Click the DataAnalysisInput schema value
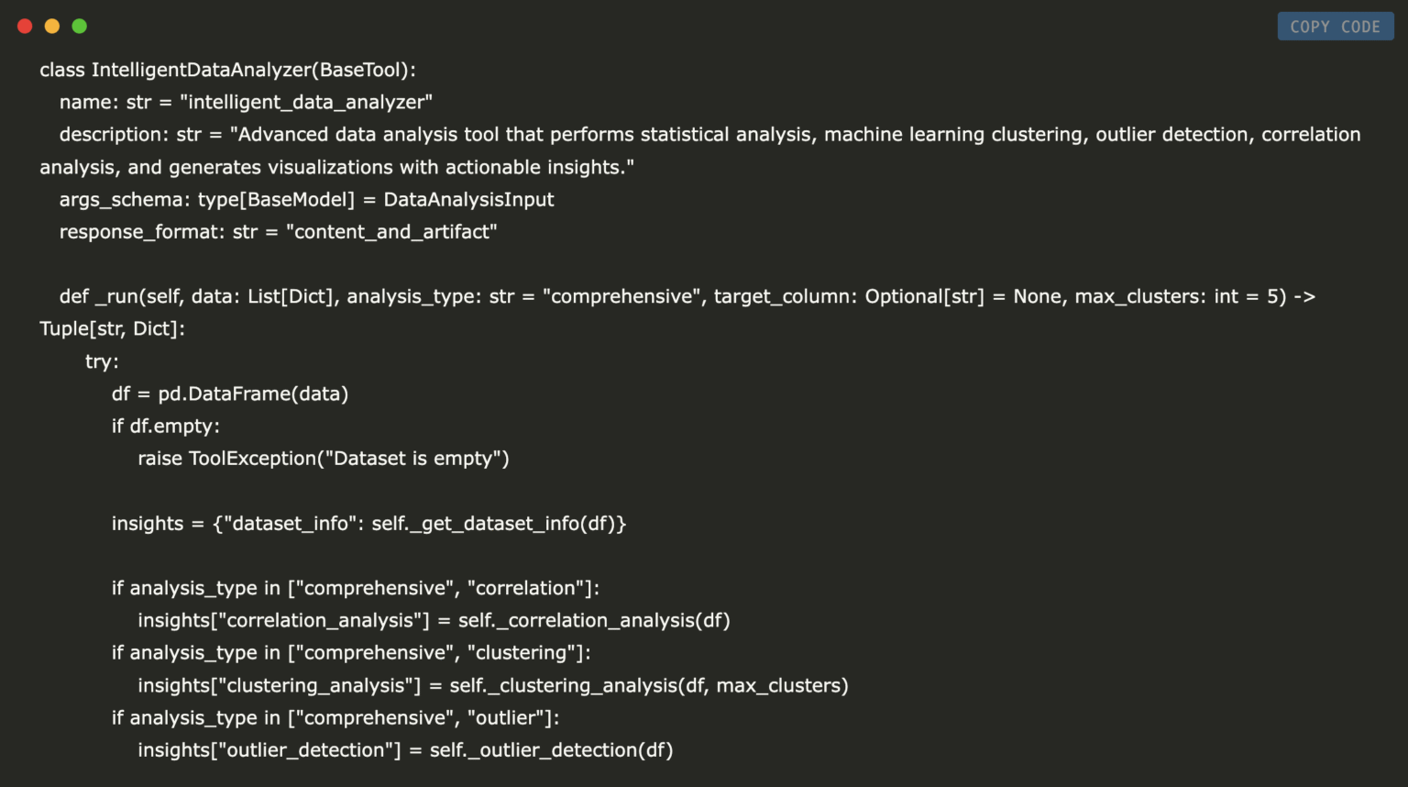Viewport: 1408px width, 787px height. tap(468, 199)
